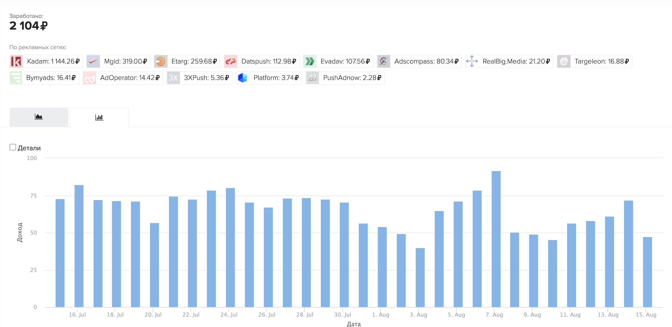Viewport: 672px width, 327px height.
Task: Click the Targeleon swirl logo icon
Action: (564, 61)
